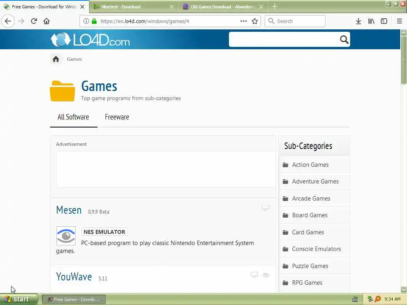Click the Mesen eye program icon
Image resolution: width=407 pixels, height=305 pixels.
coord(66,236)
